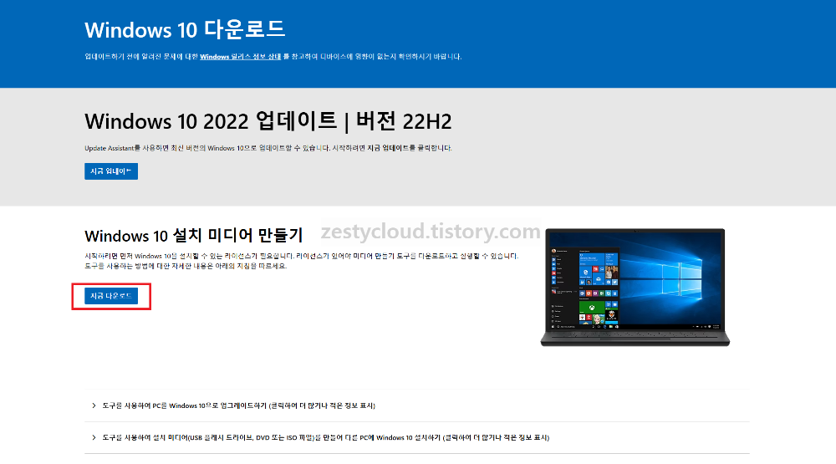This screenshot has width=836, height=464.
Task: Click the text 도구를 사용하여 PC를 Windows 10으로 업그레이드하기
Action: click(238, 405)
